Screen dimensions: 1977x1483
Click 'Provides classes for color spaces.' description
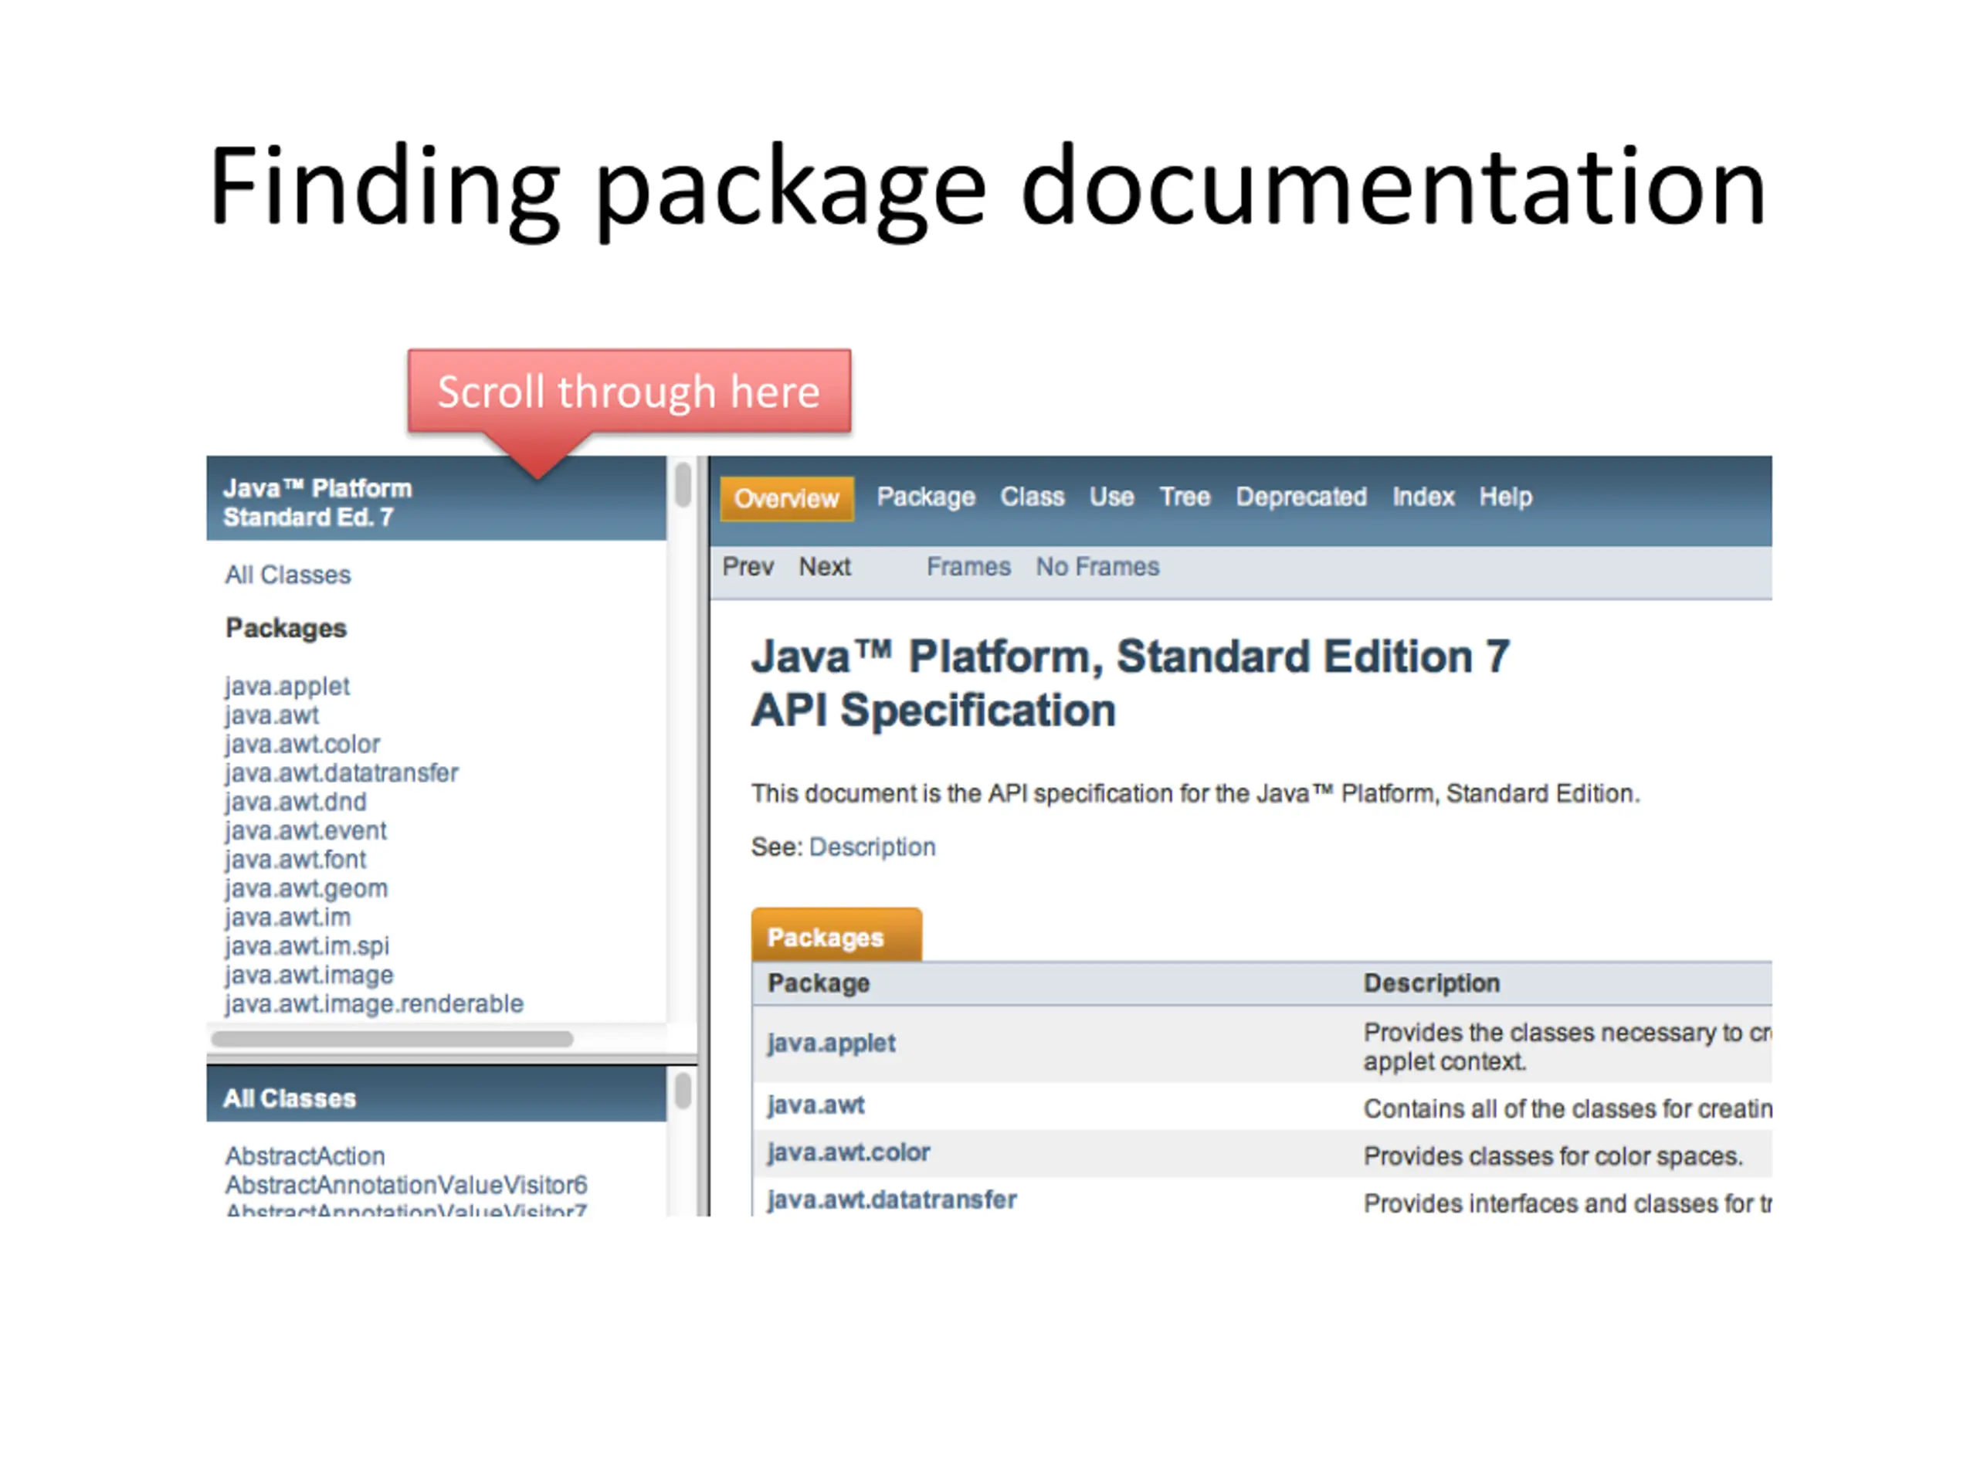point(1552,1157)
